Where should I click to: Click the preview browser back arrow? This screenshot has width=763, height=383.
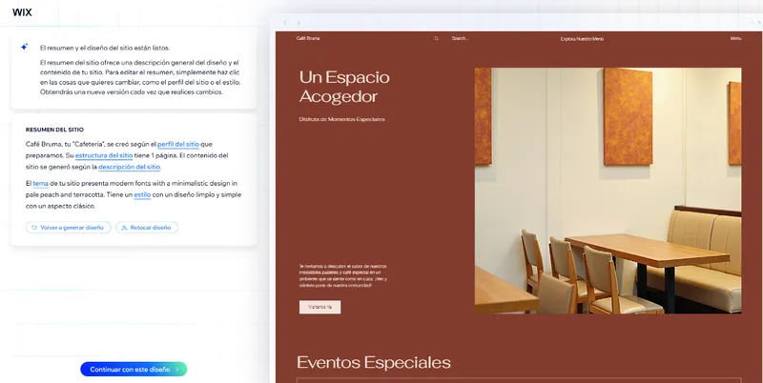285,22
